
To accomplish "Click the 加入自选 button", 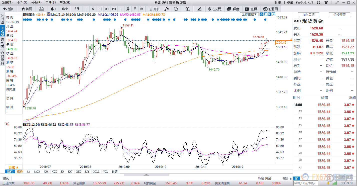I will 309,15.
